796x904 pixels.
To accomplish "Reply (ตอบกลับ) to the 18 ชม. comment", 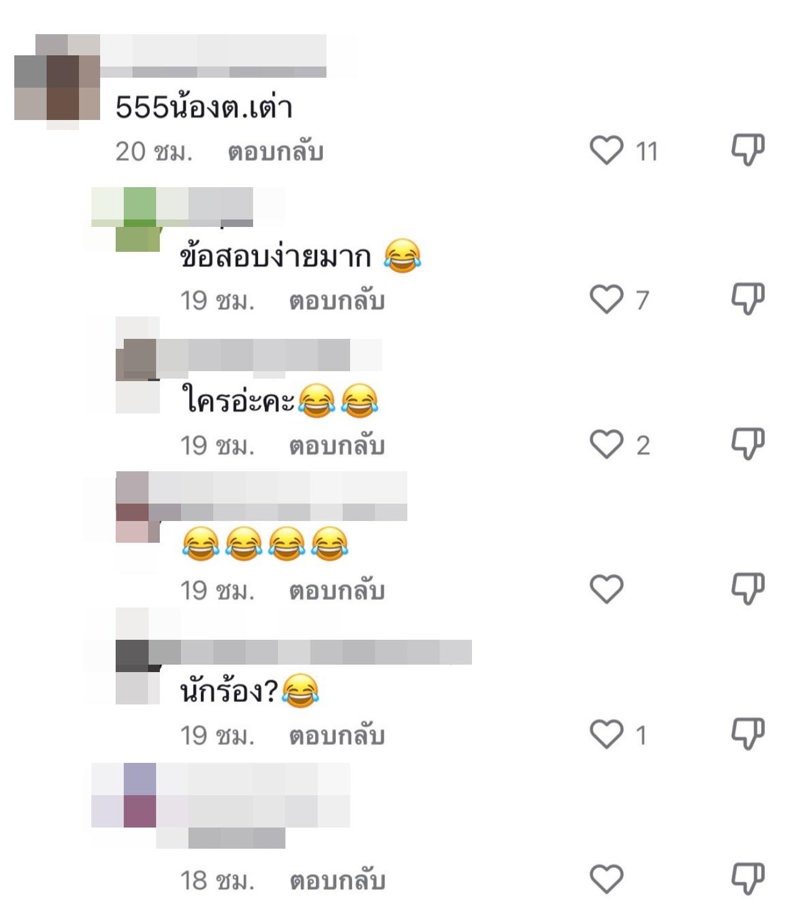I will tap(337, 881).
